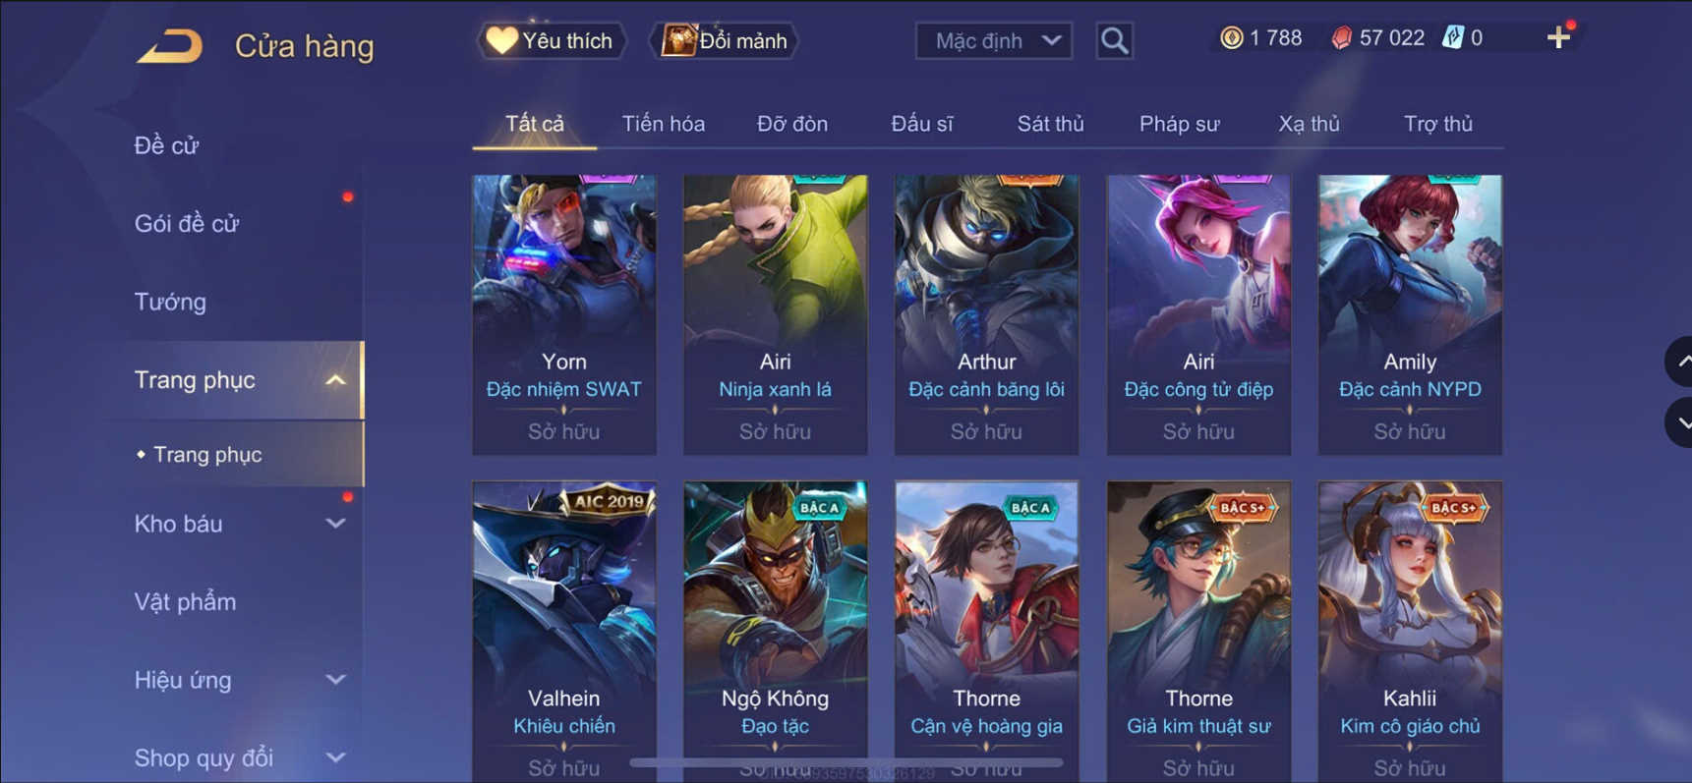Open Yêu thích favorites with heart icon
1692x783 pixels.
[x=552, y=41]
